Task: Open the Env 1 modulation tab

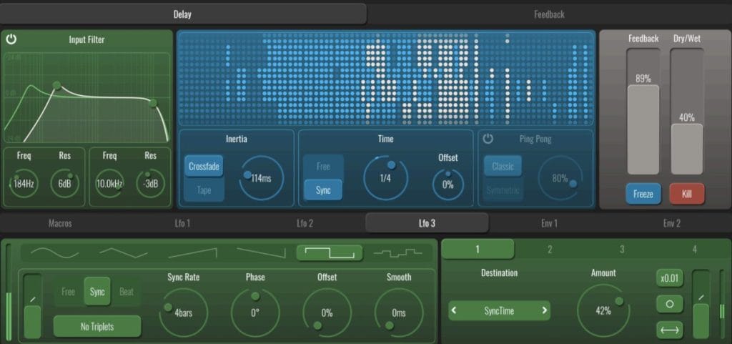Action: (549, 223)
